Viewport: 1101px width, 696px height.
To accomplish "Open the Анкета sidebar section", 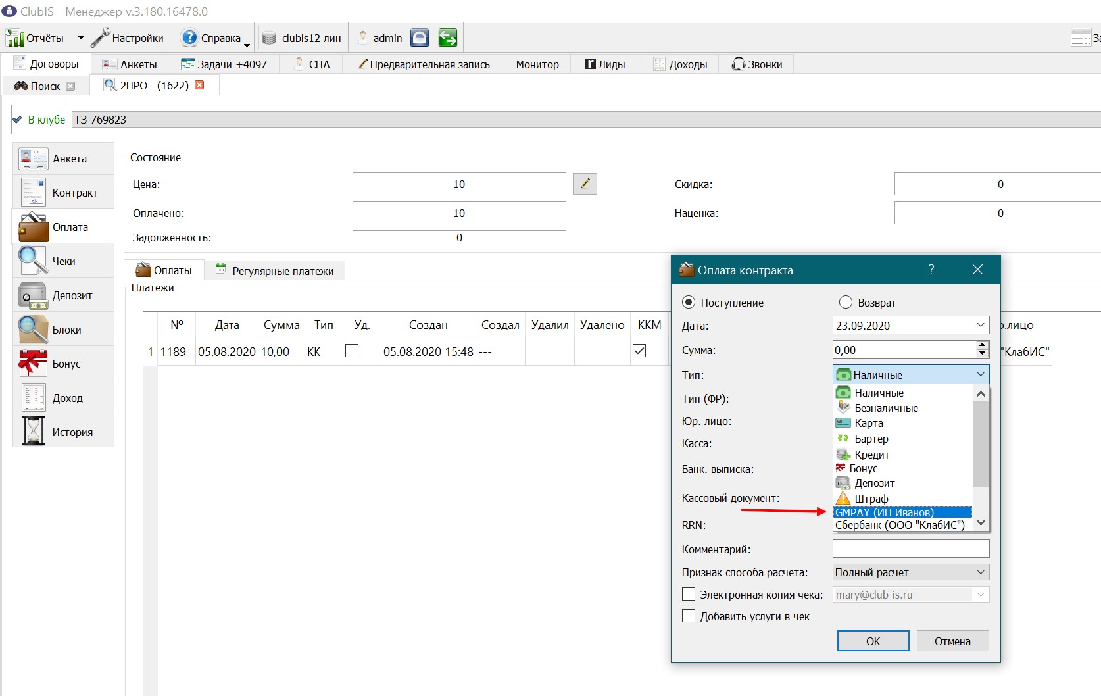I will tap(63, 159).
